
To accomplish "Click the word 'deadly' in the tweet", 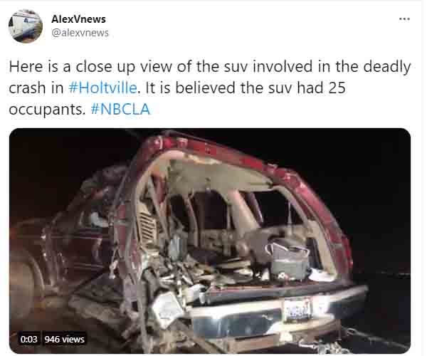I will click(x=387, y=67).
